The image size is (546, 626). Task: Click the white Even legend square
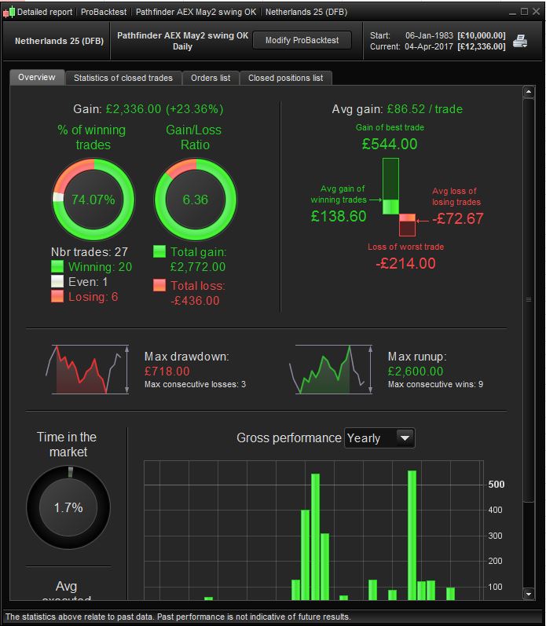coord(57,281)
